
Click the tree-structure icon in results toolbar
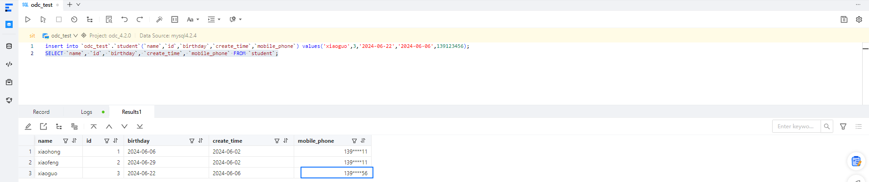click(59, 126)
